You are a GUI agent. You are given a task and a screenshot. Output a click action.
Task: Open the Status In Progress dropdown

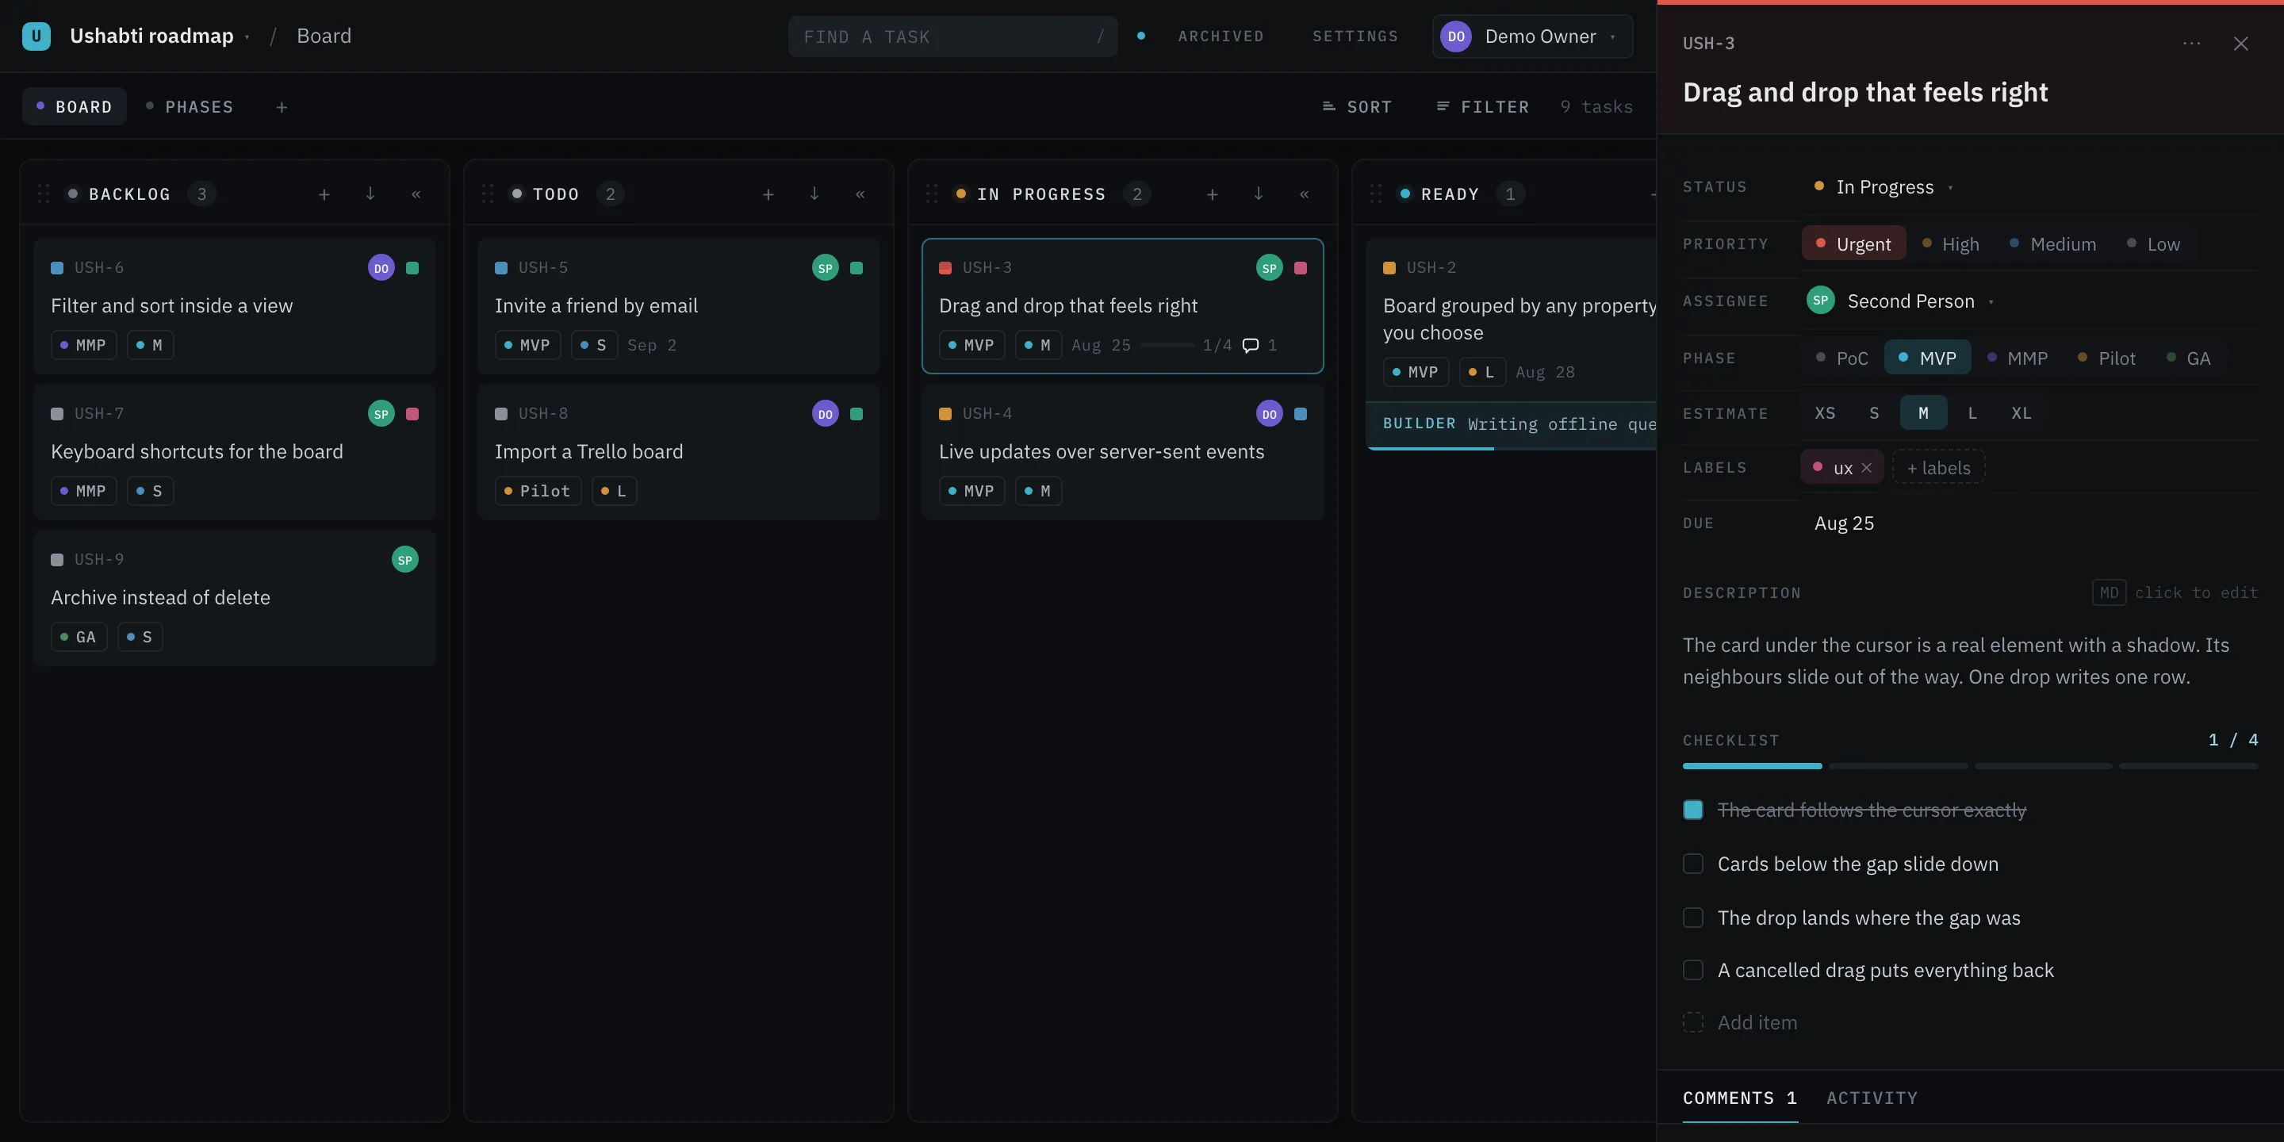click(1884, 187)
